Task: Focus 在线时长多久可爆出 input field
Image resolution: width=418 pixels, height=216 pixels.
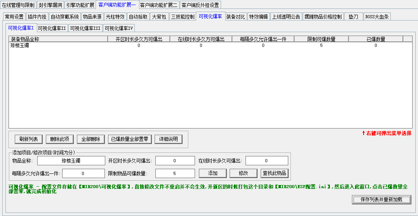Action: coord(267,161)
